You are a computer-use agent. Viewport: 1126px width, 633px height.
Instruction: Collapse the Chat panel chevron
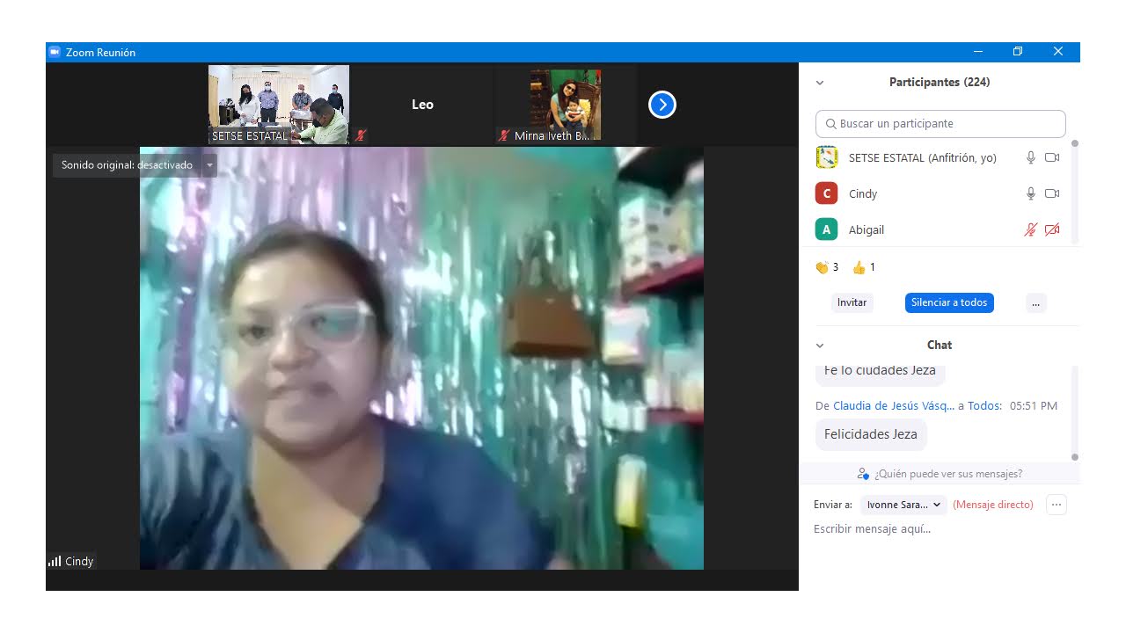click(x=820, y=346)
